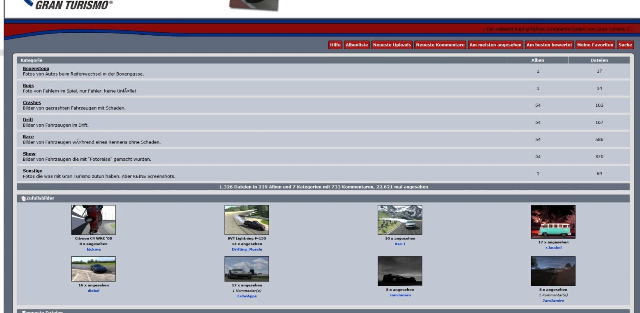This screenshot has height=313, width=640.
Task: Open the Albenliste page
Action: click(x=357, y=45)
